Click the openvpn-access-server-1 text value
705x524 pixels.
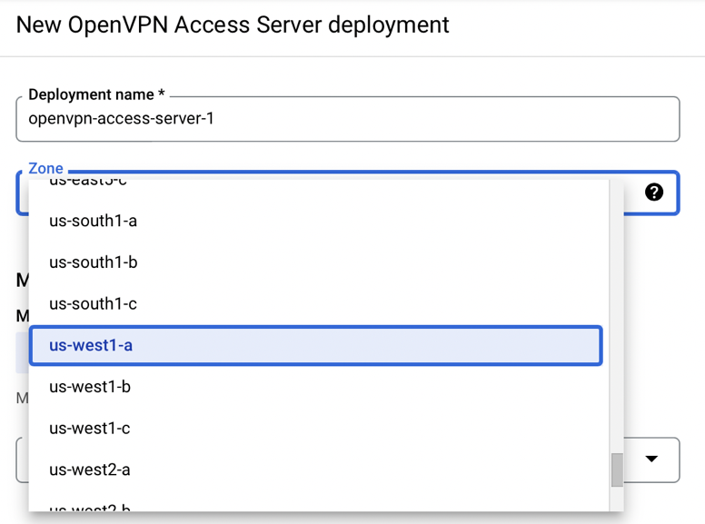(x=121, y=119)
